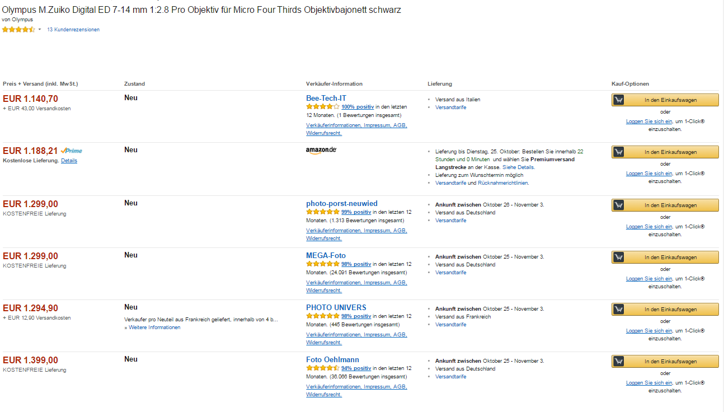Open the Foto Oehlmann seller page
Image resolution: width=724 pixels, height=412 pixels.
coord(332,359)
